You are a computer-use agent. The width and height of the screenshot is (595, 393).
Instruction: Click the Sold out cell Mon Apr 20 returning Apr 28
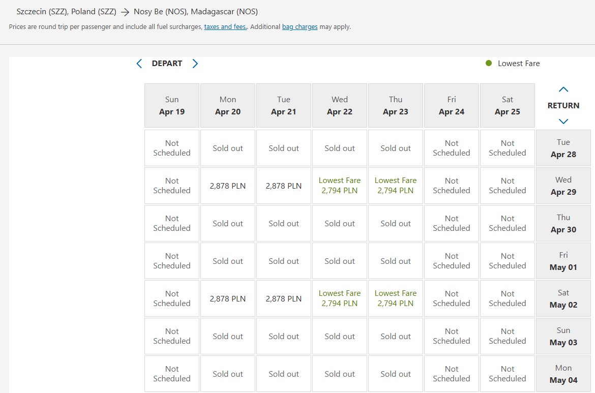[228, 148]
